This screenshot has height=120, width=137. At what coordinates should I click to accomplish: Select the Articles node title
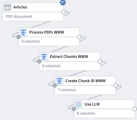[x=20, y=7]
